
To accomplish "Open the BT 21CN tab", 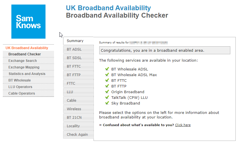I will coord(78,118).
